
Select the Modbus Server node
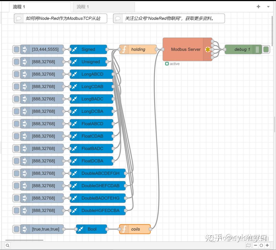click(x=186, y=49)
